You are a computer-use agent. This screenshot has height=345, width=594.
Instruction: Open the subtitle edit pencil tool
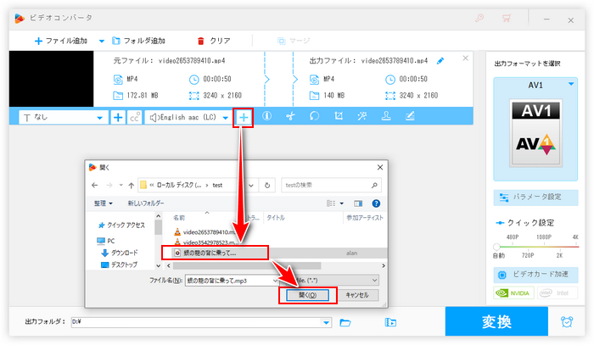coord(410,116)
